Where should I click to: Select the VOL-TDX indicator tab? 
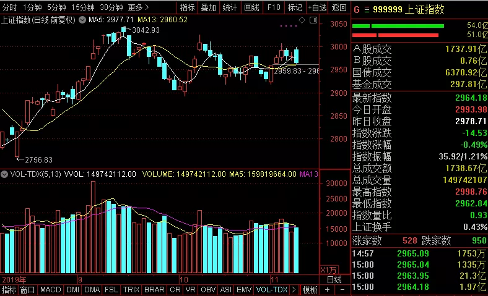point(272,290)
